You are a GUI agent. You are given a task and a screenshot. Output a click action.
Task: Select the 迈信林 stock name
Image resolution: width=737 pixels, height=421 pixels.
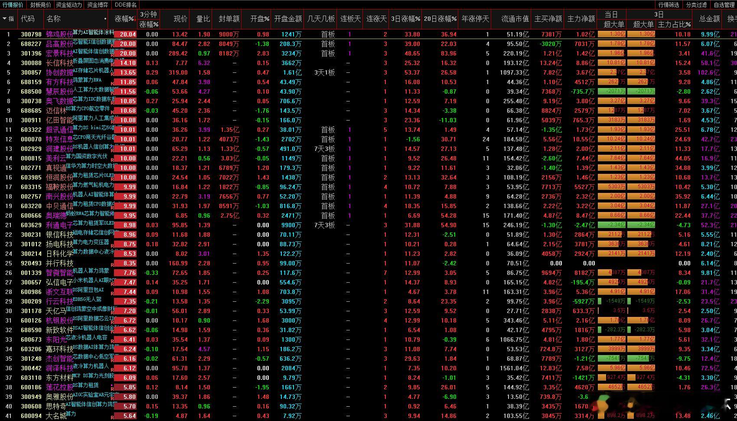click(x=56, y=111)
